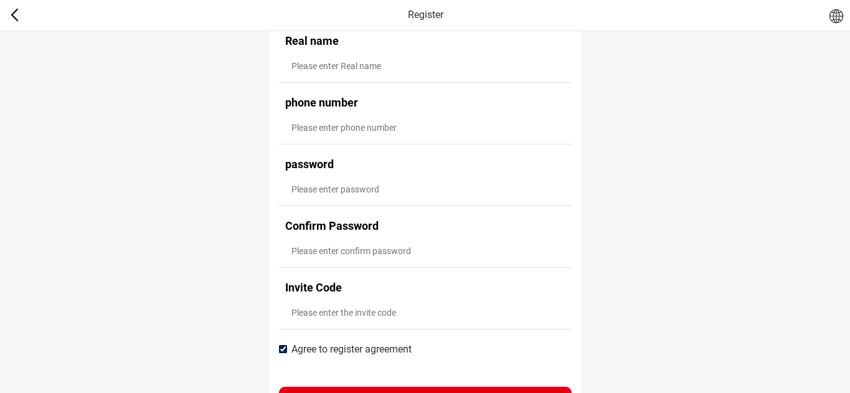Click the invite code input field
Viewport: 850px width, 393px height.
click(x=425, y=313)
